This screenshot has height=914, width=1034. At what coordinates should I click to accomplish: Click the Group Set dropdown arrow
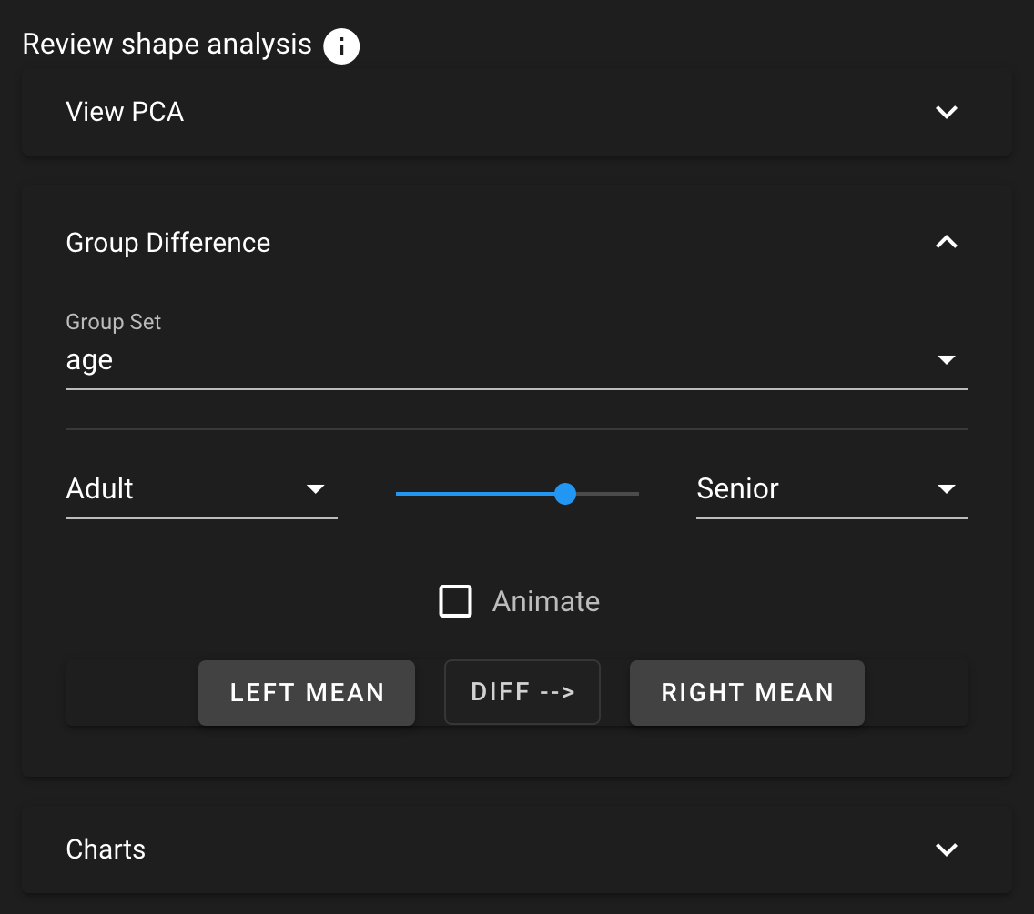(947, 360)
